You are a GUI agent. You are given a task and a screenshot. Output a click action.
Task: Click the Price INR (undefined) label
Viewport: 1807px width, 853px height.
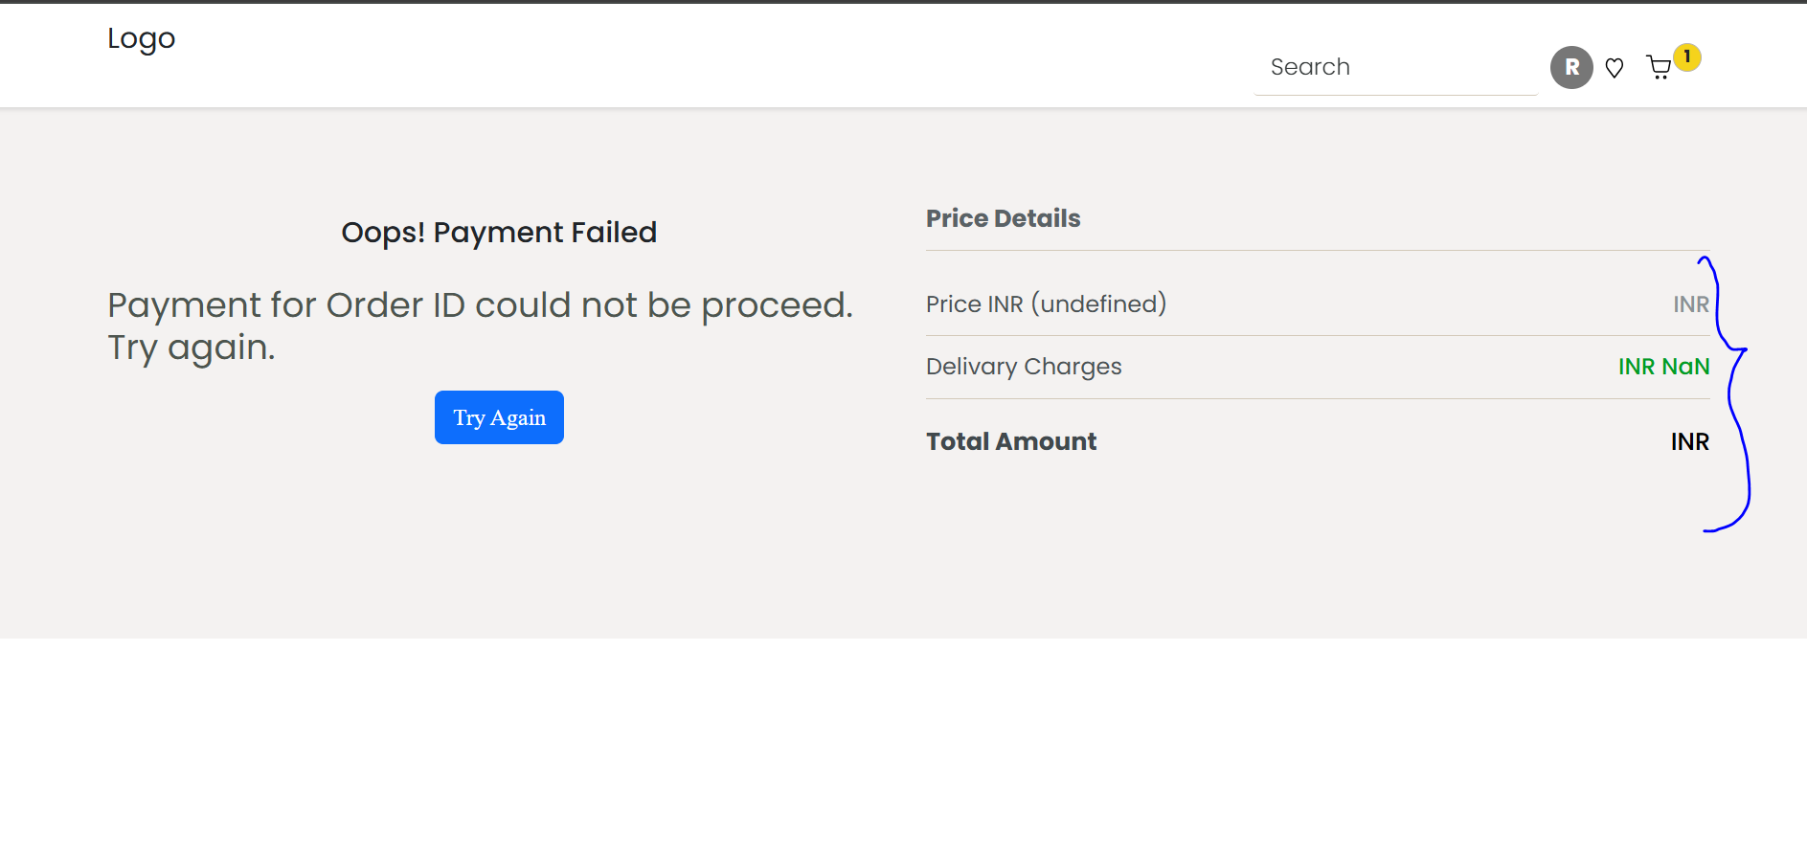pyautogui.click(x=1046, y=303)
